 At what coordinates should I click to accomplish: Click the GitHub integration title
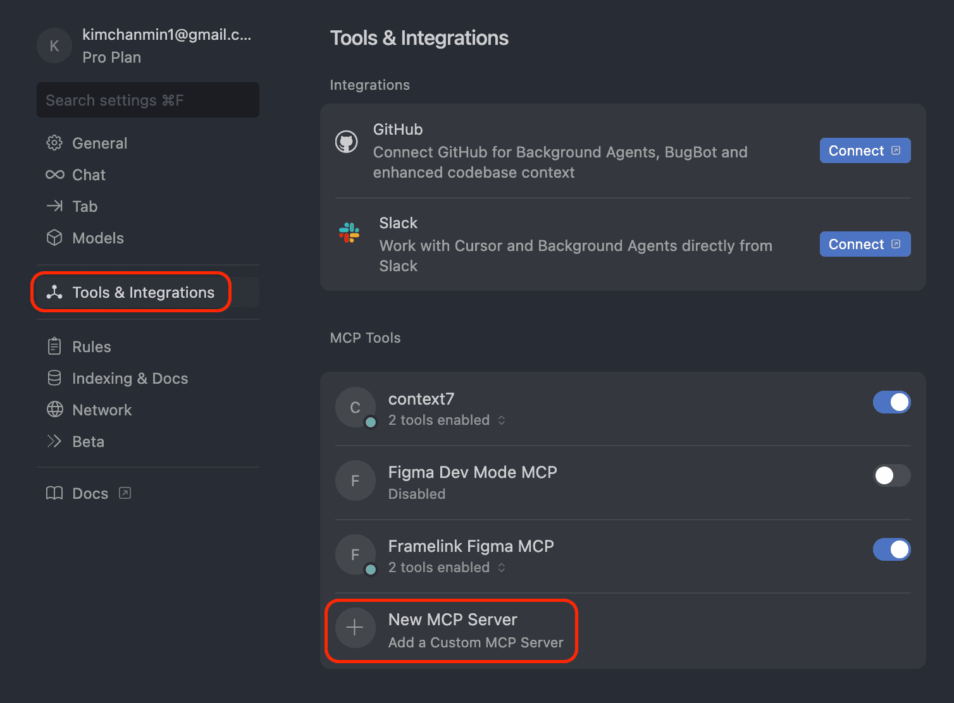(x=398, y=130)
